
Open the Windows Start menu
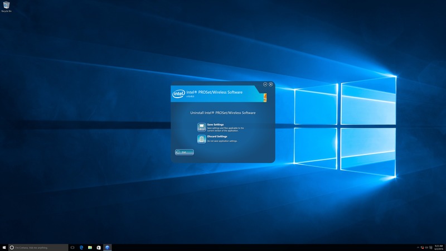(x=4, y=247)
